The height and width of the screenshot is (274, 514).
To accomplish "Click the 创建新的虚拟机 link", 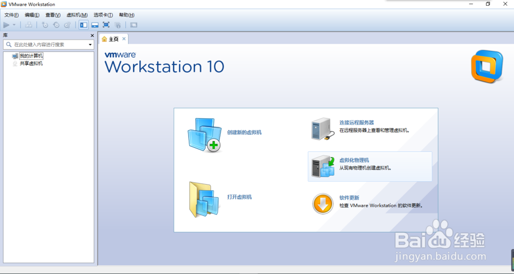I will click(244, 132).
